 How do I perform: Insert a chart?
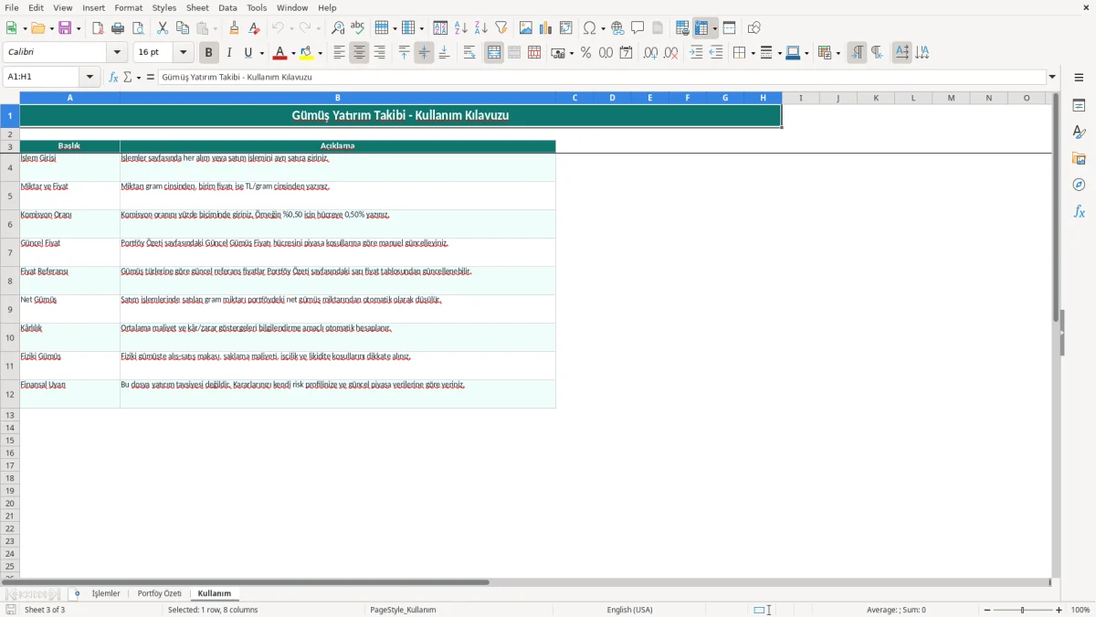546,28
